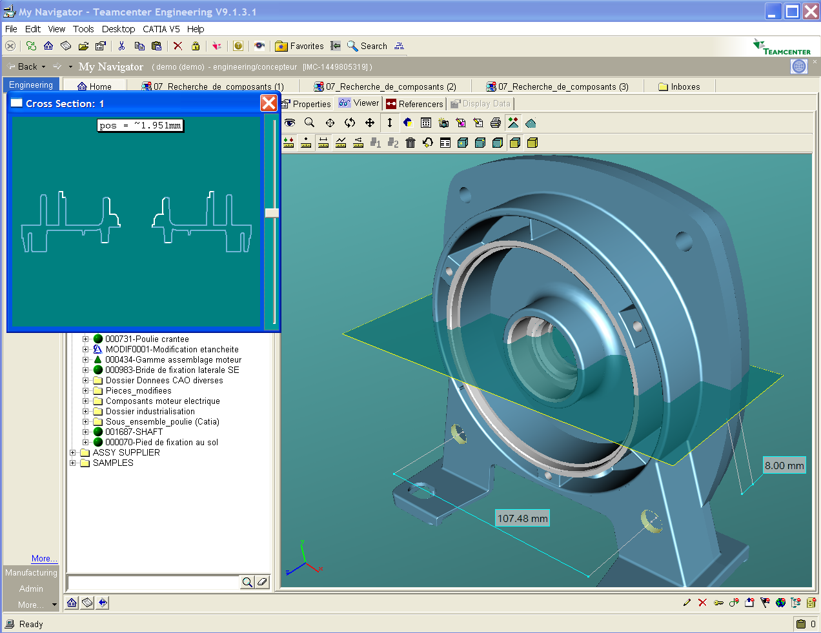The image size is (821, 633).
Task: Expand the 000731-Poulie crantee tree node
Action: coord(85,339)
